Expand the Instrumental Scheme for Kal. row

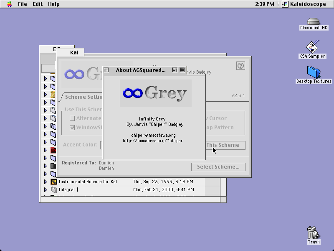(46, 182)
